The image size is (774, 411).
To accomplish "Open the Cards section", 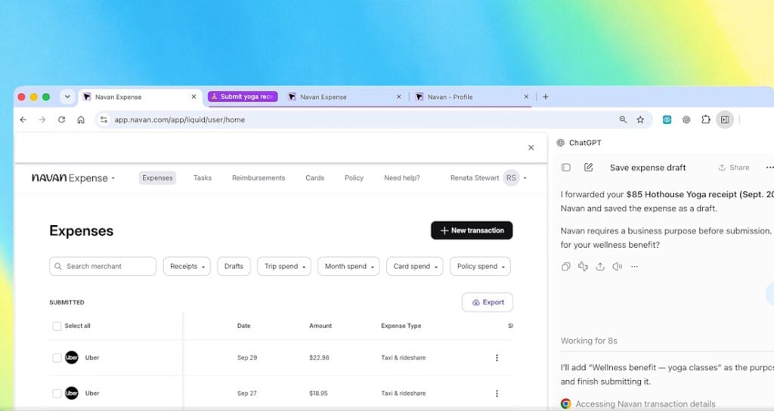I will tap(314, 178).
